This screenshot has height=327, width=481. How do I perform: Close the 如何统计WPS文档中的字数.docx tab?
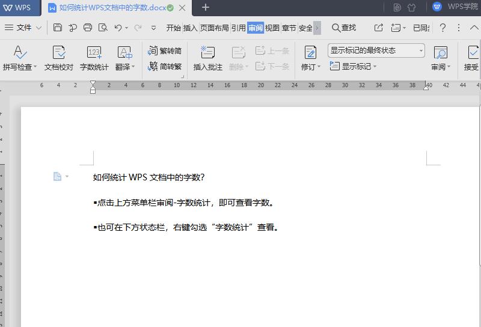[182, 8]
